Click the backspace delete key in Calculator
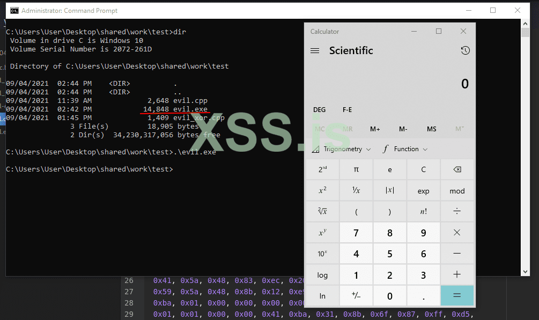The height and width of the screenshot is (320, 539). click(457, 169)
